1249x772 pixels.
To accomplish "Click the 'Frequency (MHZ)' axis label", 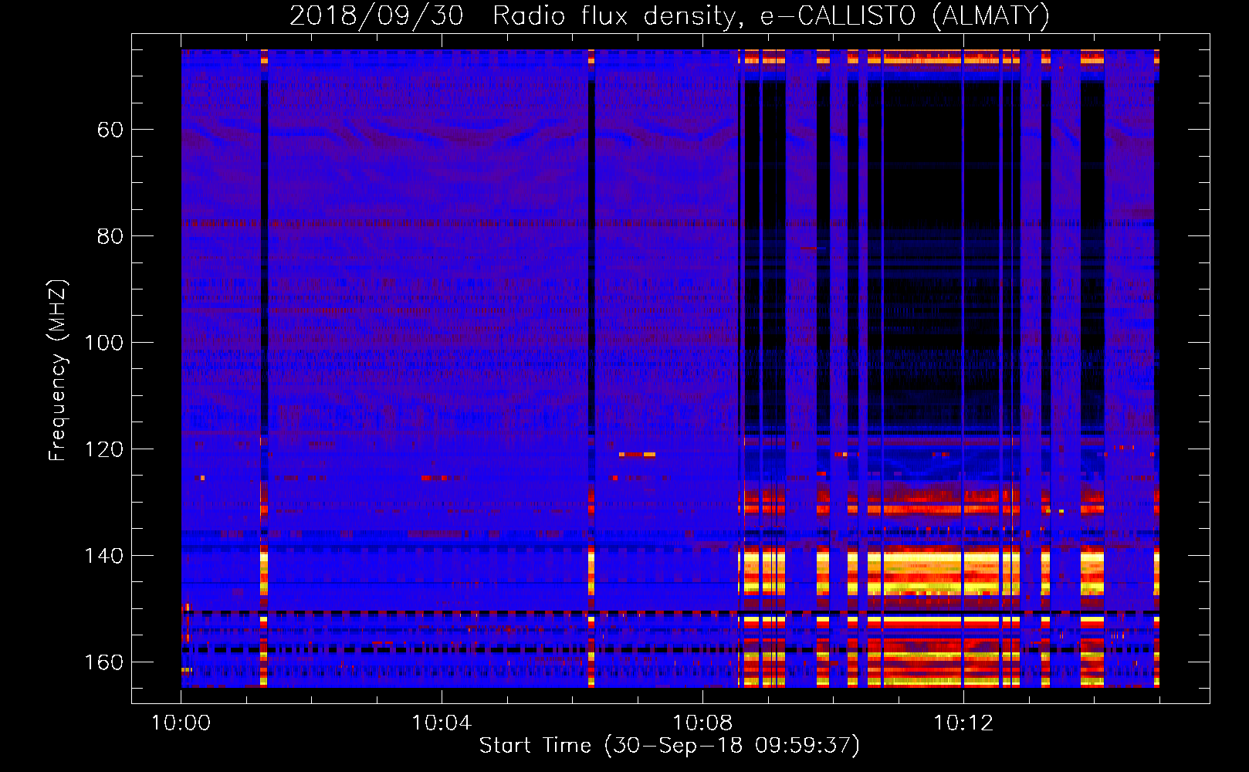I will coord(58,371).
